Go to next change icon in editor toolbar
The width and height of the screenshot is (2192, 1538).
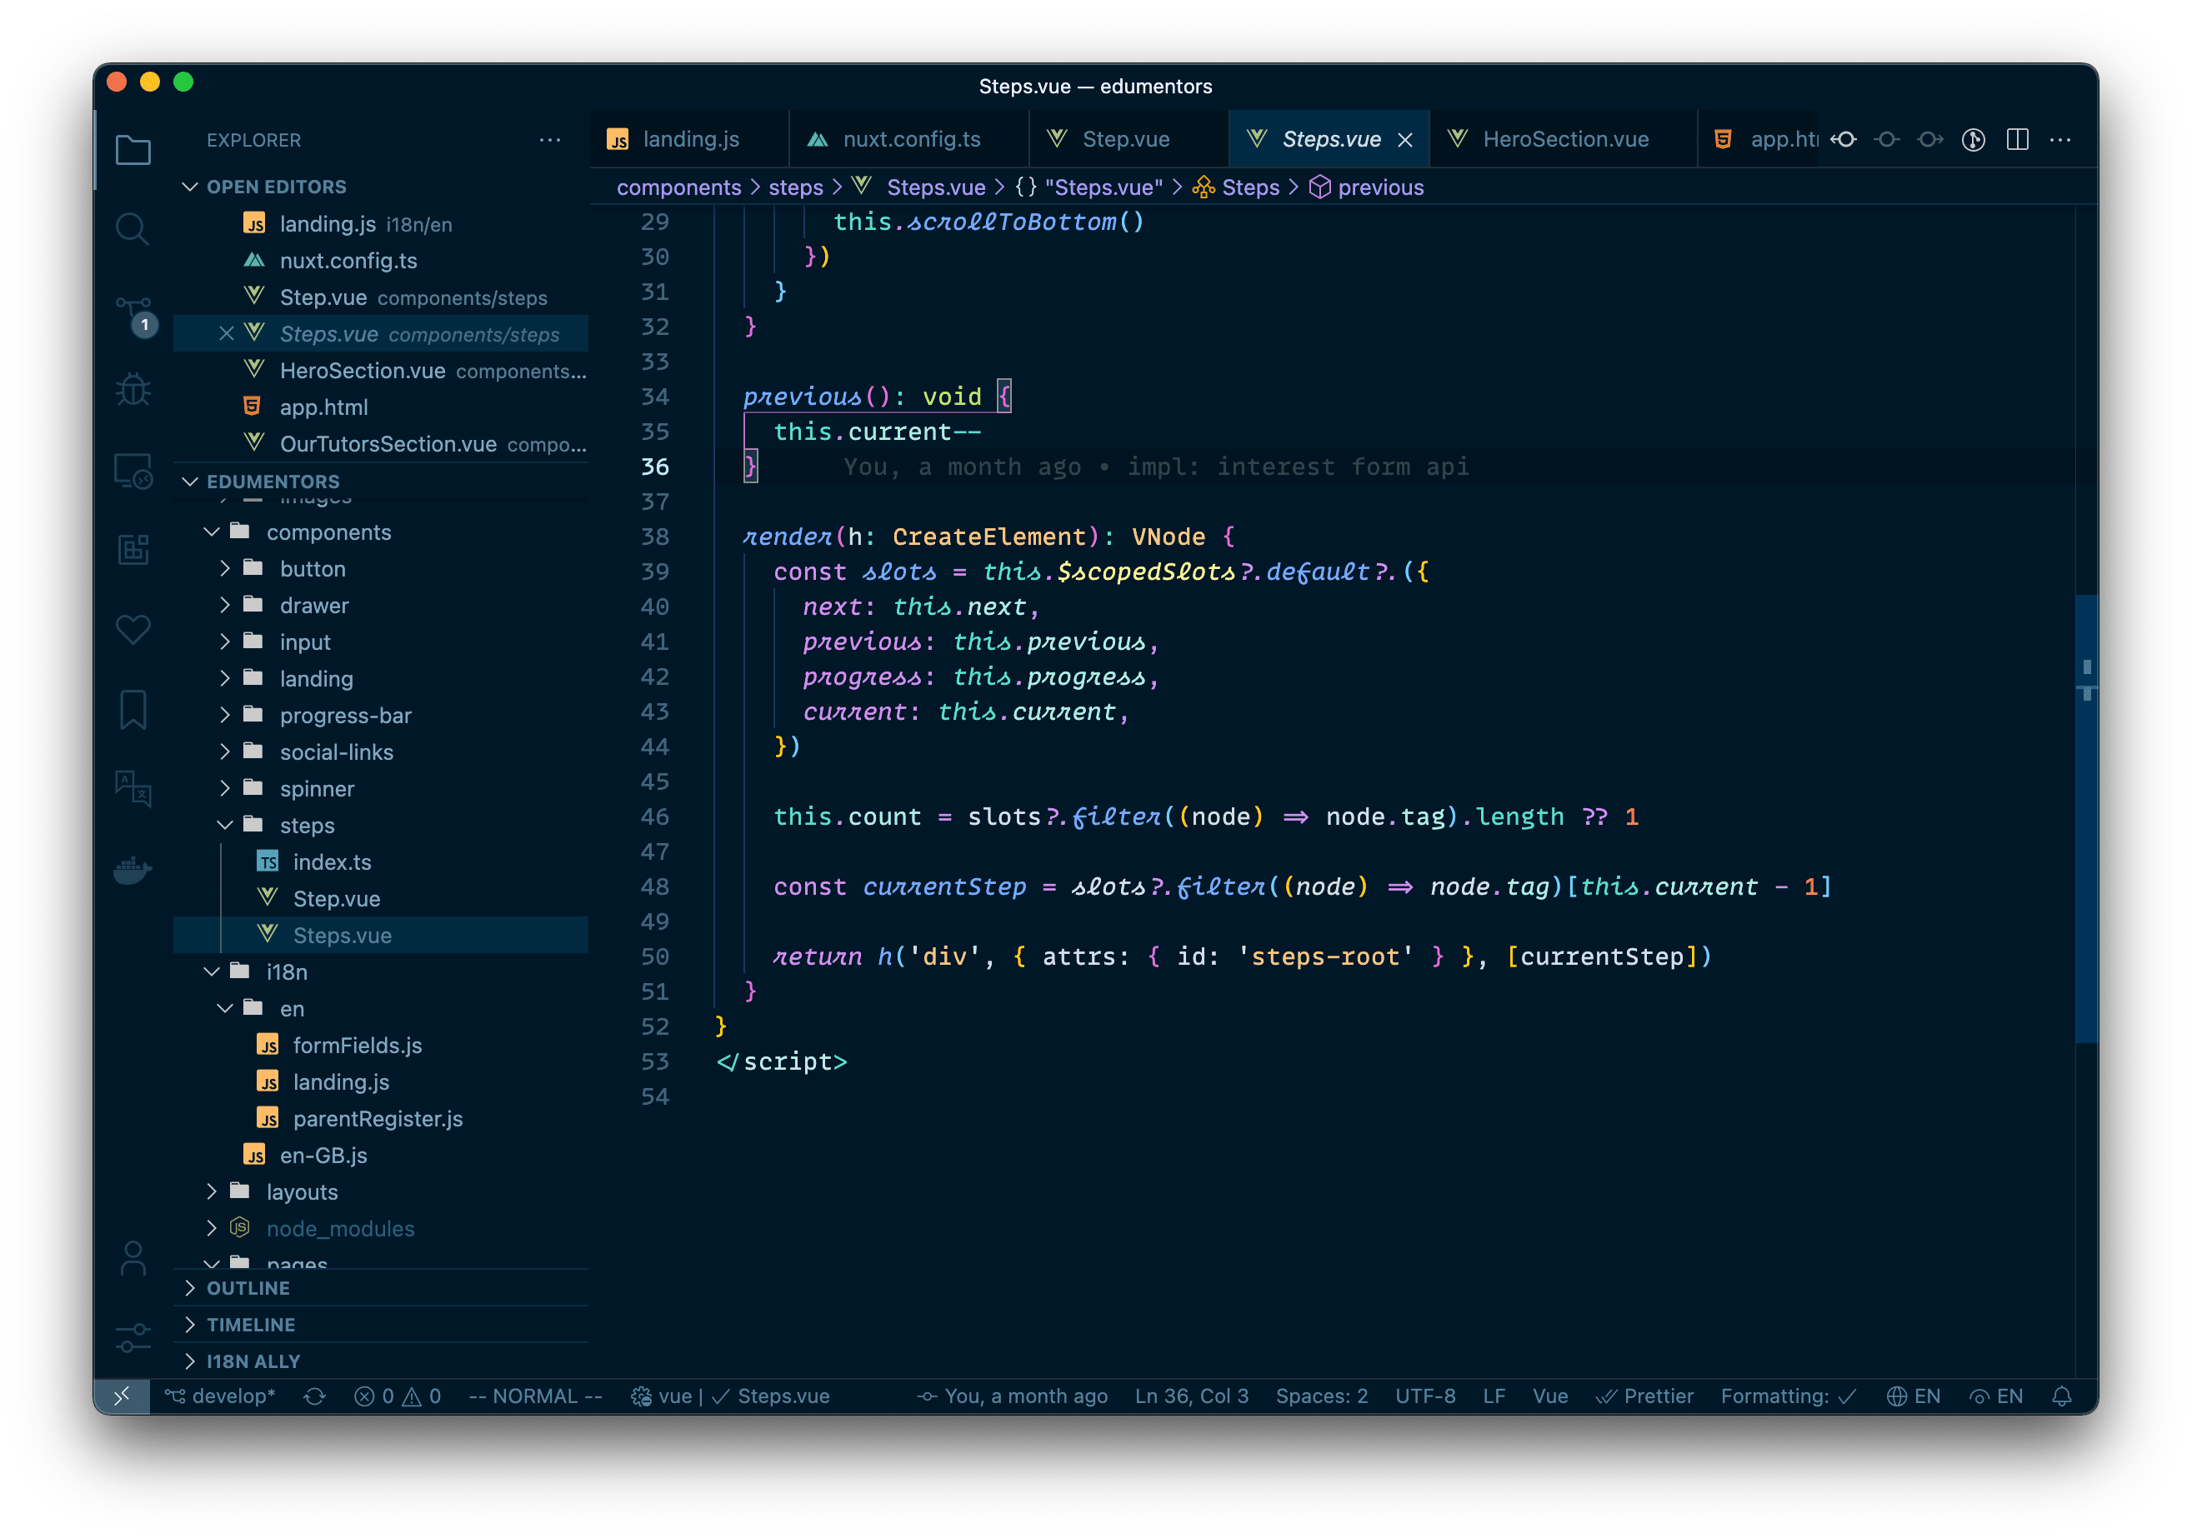[x=1930, y=139]
